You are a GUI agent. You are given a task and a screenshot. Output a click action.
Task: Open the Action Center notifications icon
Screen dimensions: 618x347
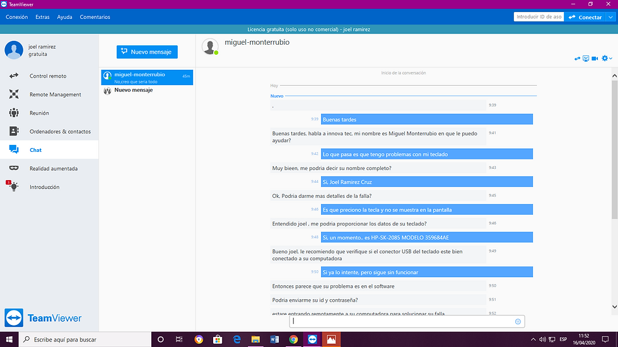[605, 339]
